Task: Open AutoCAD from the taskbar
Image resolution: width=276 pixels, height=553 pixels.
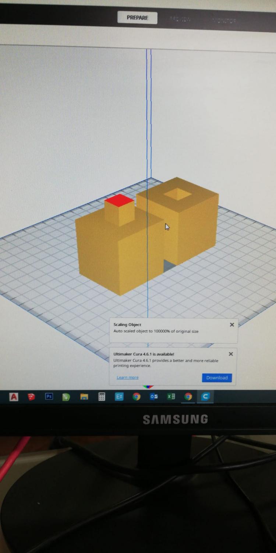Action: pyautogui.click(x=14, y=397)
